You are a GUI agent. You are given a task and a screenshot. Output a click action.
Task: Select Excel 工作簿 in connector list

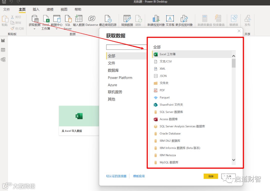point(192,54)
